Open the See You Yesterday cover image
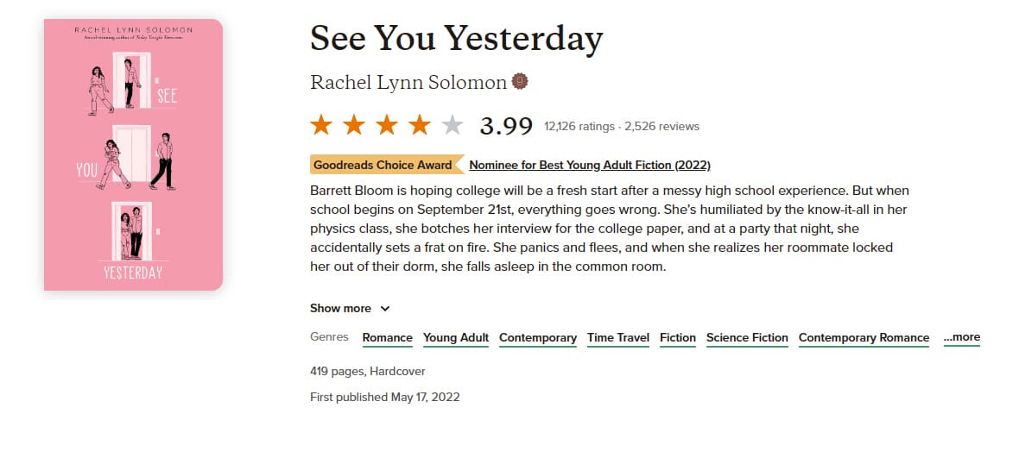Screen dimensions: 1019x458 click(133, 154)
